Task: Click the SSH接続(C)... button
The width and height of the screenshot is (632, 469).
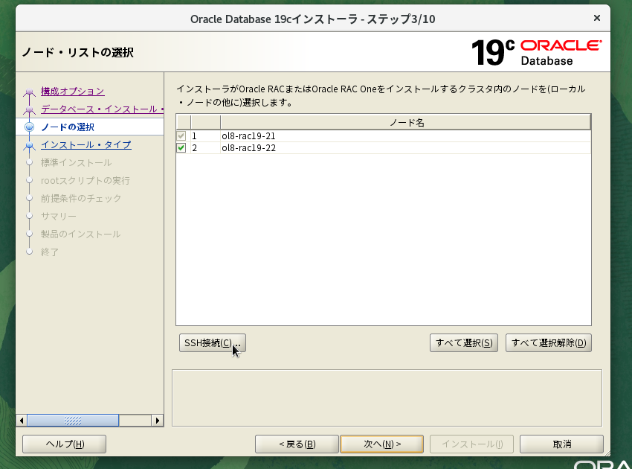Action: point(213,342)
